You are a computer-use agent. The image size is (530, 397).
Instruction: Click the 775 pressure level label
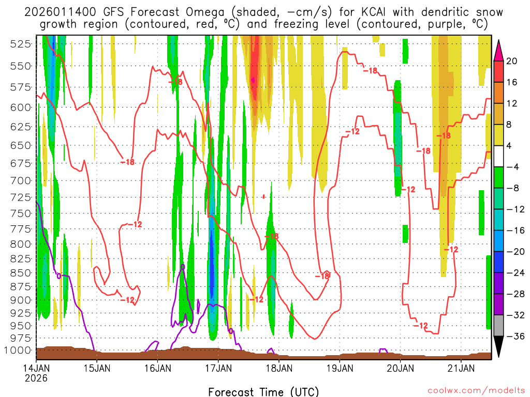pos(21,229)
